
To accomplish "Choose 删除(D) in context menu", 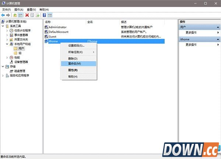I will click(79, 59).
